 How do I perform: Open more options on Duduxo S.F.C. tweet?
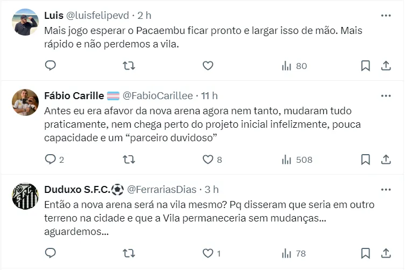[386, 190]
